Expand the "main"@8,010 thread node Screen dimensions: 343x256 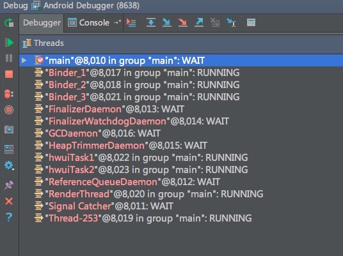[24, 61]
